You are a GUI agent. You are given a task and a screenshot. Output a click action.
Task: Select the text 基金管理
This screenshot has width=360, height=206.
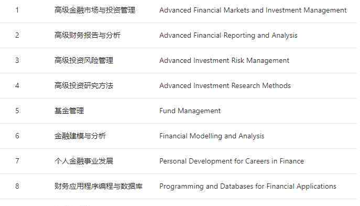tap(69, 111)
